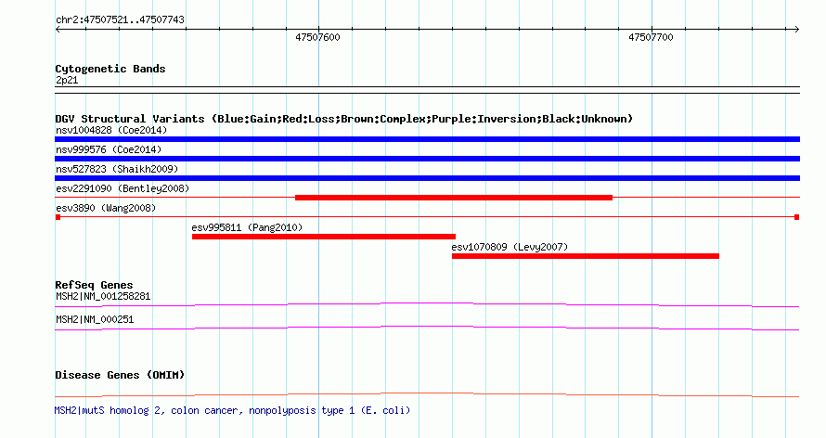Open esv3890 (Wang2008) variant label
Image resolution: width=826 pixels, height=438 pixels.
click(x=106, y=208)
